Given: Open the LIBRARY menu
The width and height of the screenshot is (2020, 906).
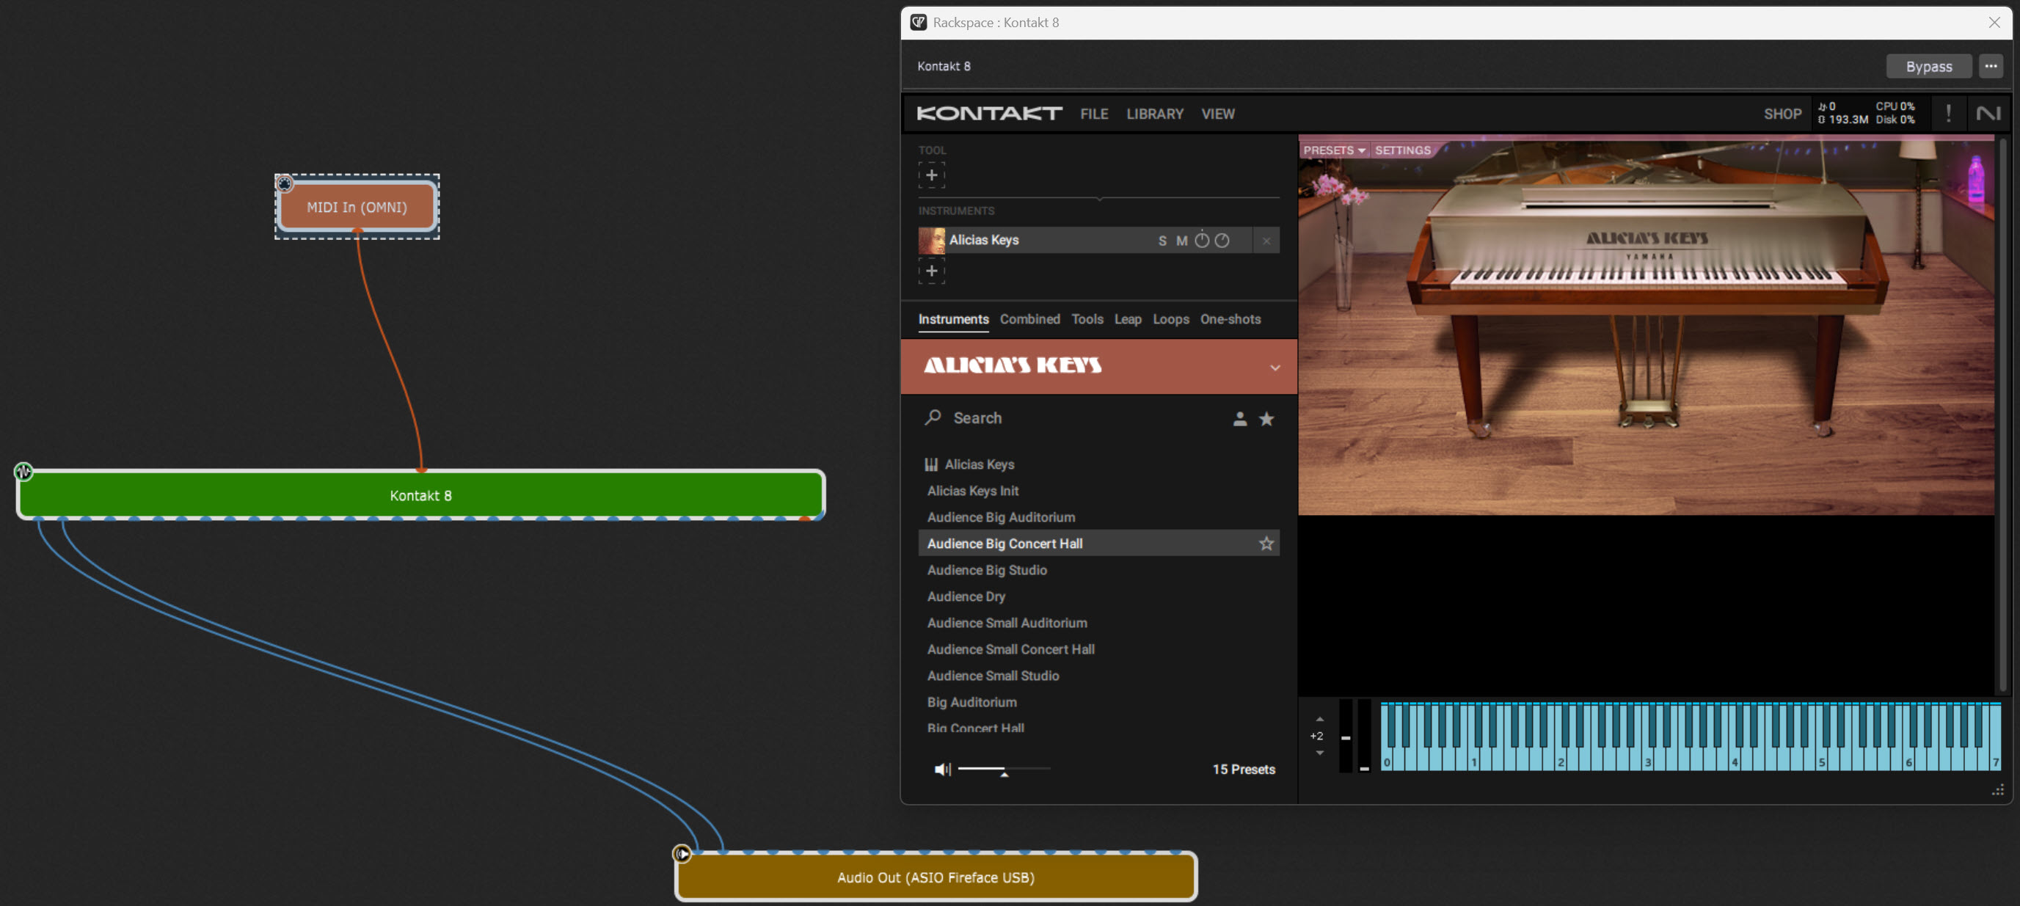Looking at the screenshot, I should (1154, 114).
